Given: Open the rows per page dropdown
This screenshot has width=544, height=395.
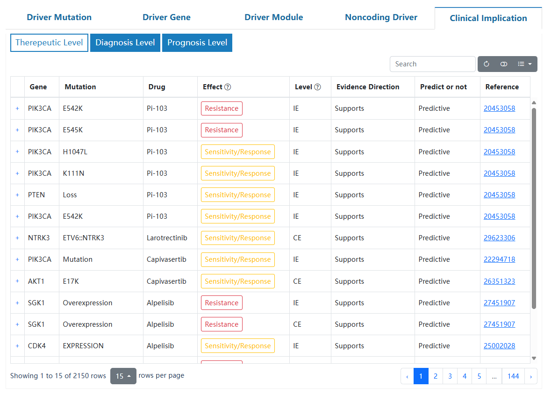Looking at the screenshot, I should point(123,376).
